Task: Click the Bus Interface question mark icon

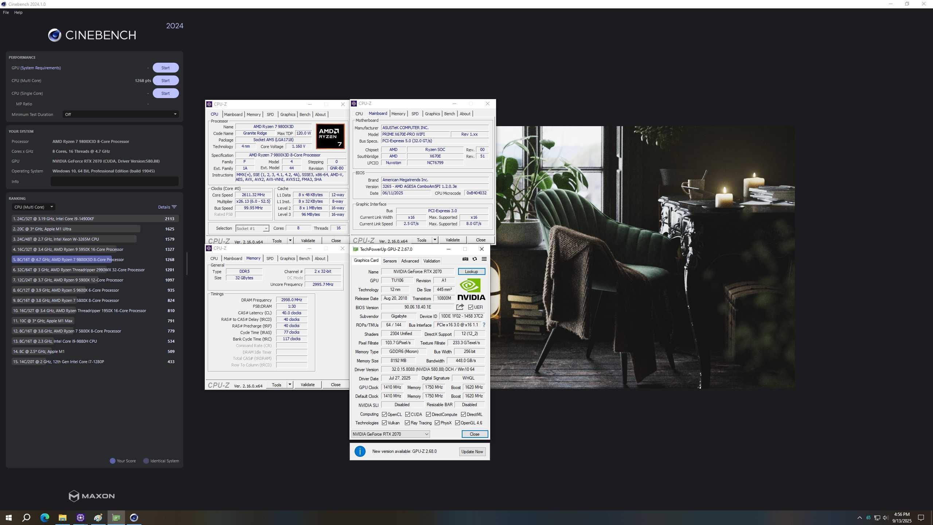Action: coord(484,325)
